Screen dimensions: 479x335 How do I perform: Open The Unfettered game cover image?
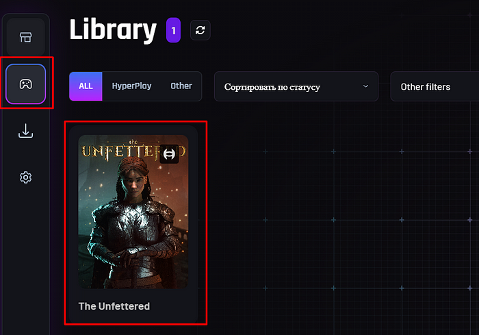tap(133, 212)
